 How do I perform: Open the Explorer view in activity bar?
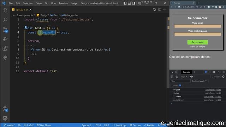5,11
